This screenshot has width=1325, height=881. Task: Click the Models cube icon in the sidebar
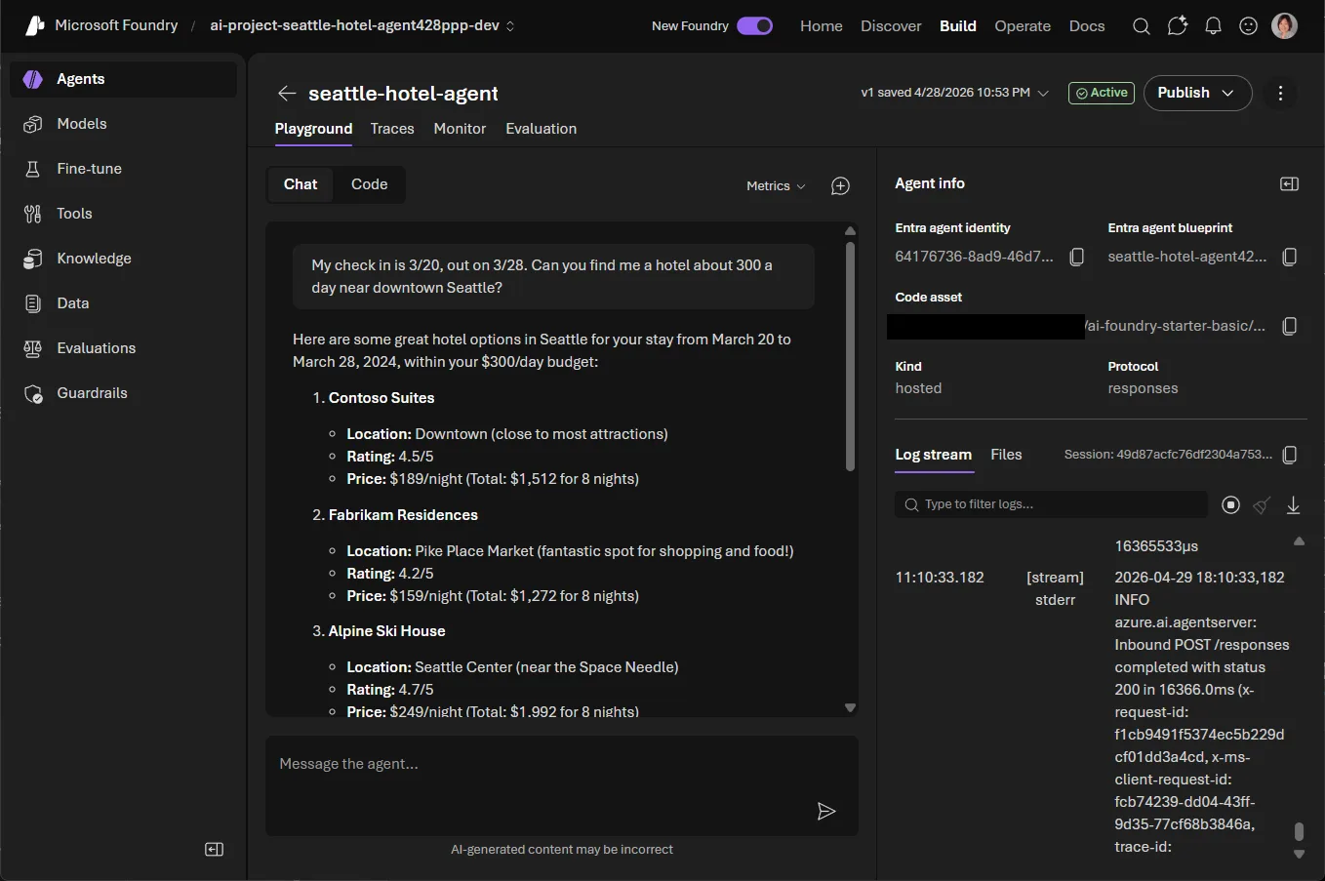33,124
